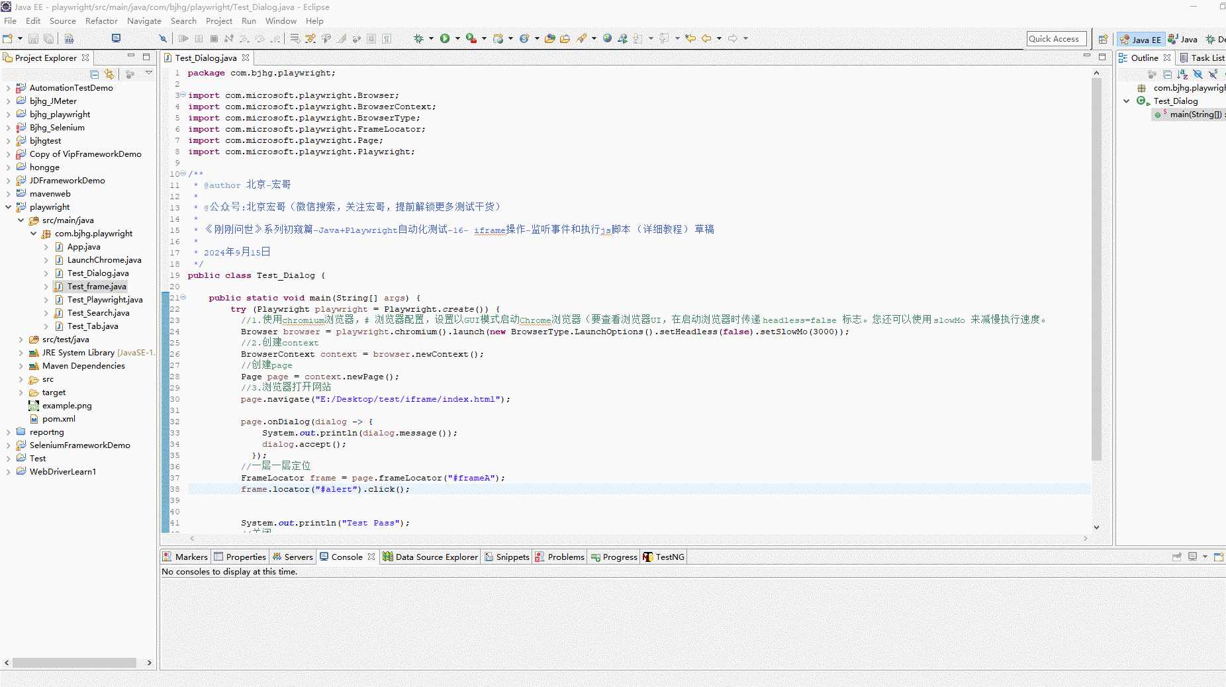Click the Open Type icon in the toolbar
Viewport: 1226px width, 687px height.
(x=550, y=38)
